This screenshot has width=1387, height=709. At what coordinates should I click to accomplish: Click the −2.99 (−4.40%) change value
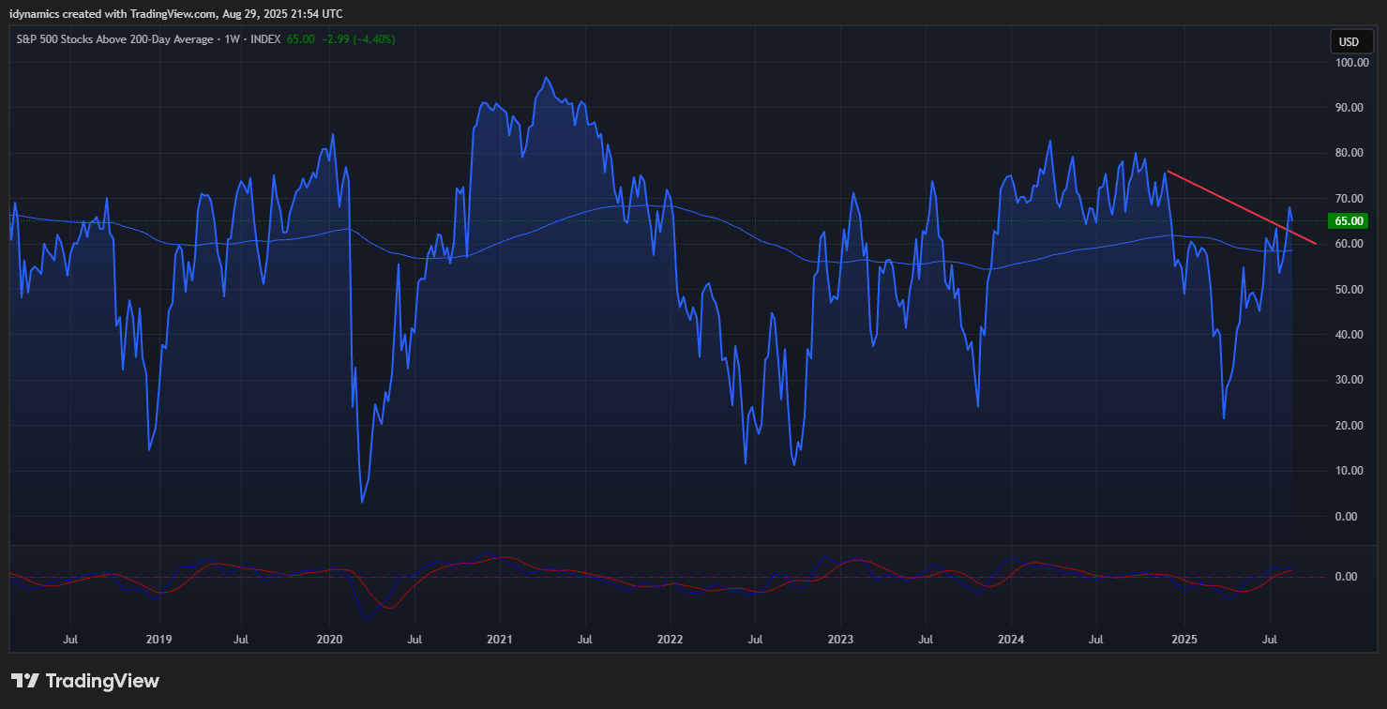click(x=357, y=40)
